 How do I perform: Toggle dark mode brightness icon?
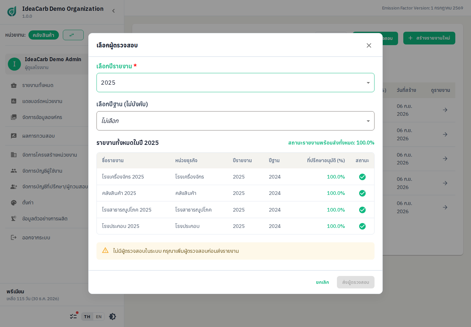pos(113,317)
